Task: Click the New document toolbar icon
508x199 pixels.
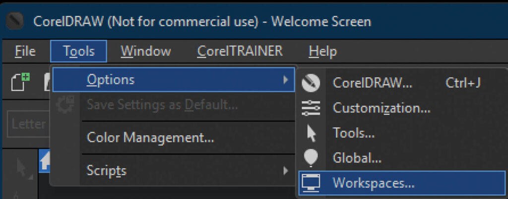Action: pos(20,82)
